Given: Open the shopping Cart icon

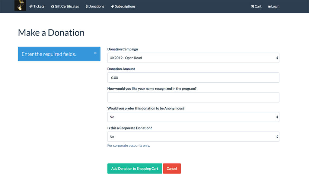Looking at the screenshot, I should pyautogui.click(x=253, y=6).
